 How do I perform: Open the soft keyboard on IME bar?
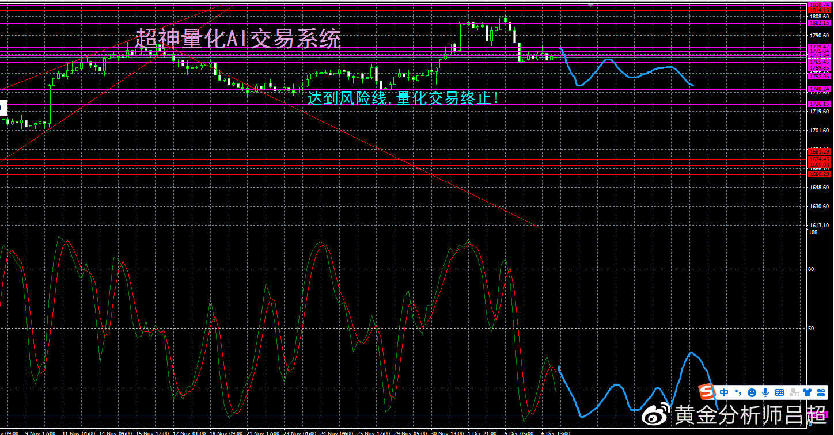(779, 392)
